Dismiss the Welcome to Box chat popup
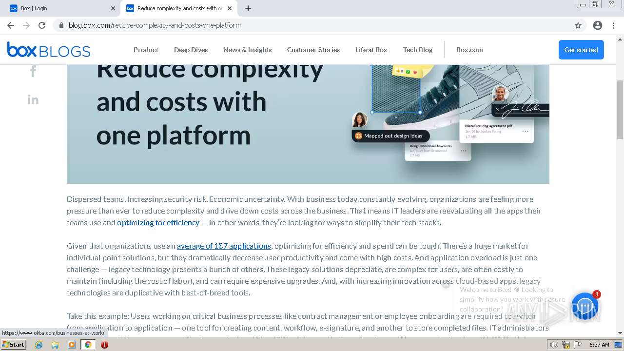The image size is (624, 351). (446, 285)
